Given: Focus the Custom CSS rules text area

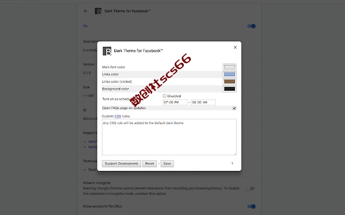Looking at the screenshot, I should click(x=169, y=137).
